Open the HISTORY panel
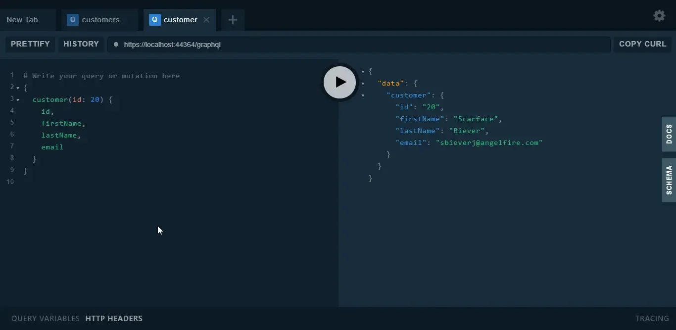 coord(81,44)
